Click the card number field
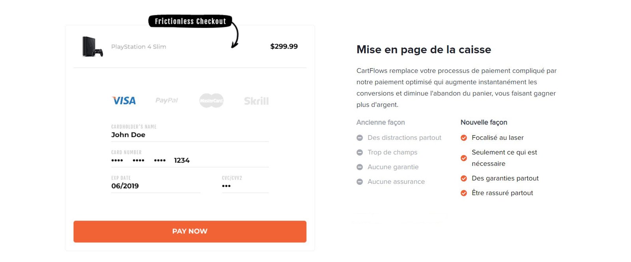Viewport: 631px width, 262px height. (189, 160)
